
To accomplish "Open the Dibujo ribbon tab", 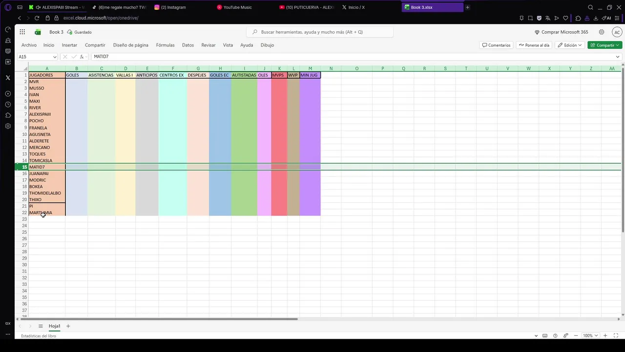I will 267,45.
